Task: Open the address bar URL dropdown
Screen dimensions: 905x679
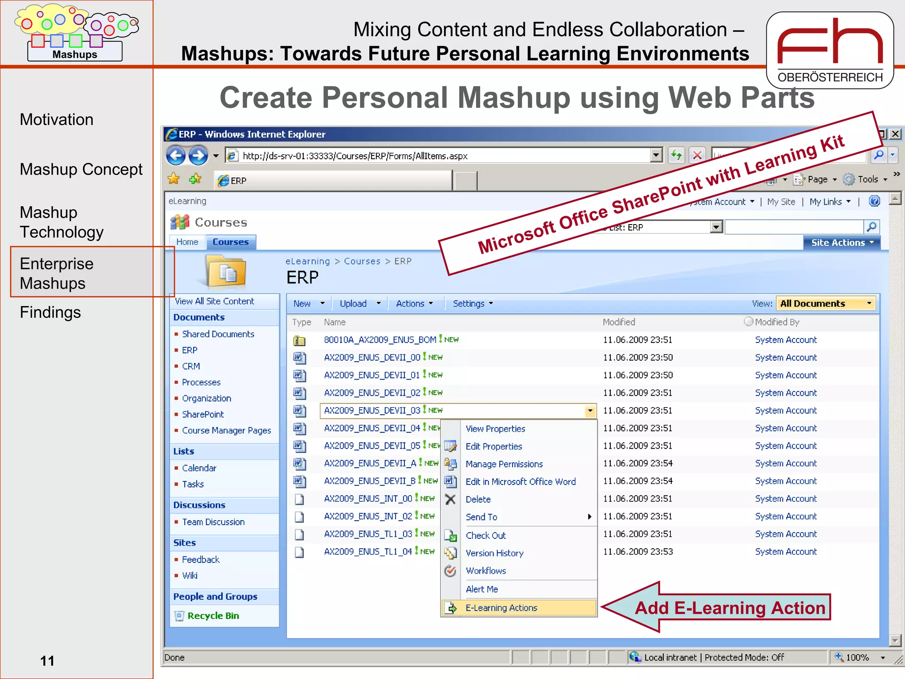Action: [x=656, y=155]
